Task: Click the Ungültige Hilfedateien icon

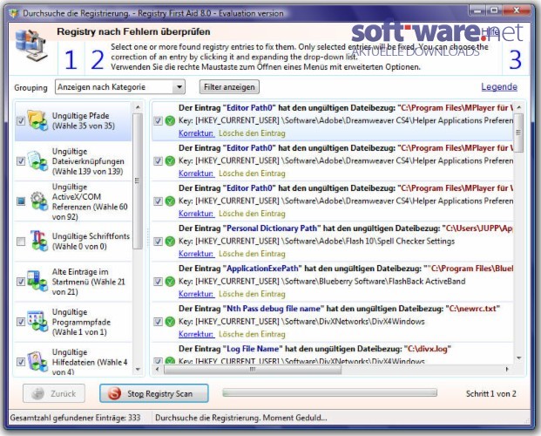Action: tap(37, 361)
